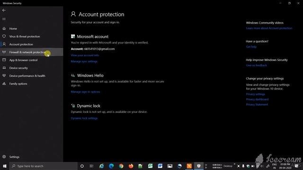
Task: Toggle the hamburger navigation menu
Action: (4, 19)
